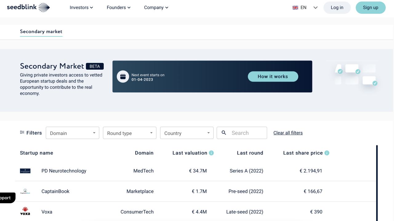Click the seedblink logo
The height and width of the screenshot is (221, 394).
(x=28, y=7)
